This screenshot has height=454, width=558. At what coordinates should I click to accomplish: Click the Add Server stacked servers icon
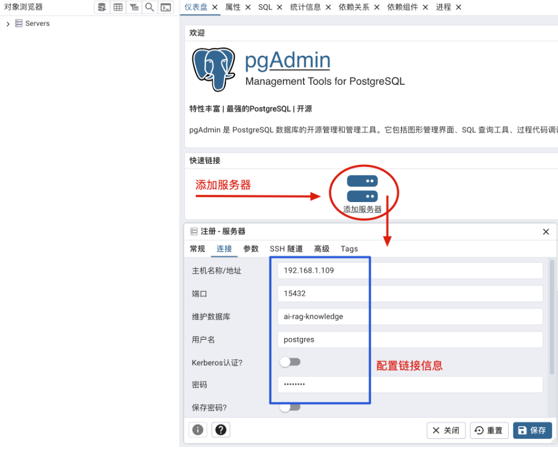point(362,189)
